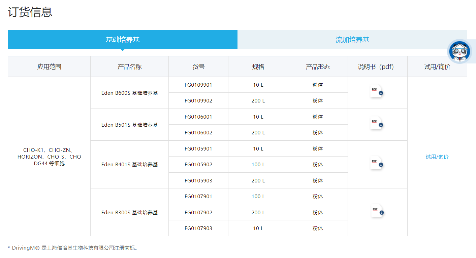Click item number FG0106002
This screenshot has width=476, height=258.
coord(198,133)
